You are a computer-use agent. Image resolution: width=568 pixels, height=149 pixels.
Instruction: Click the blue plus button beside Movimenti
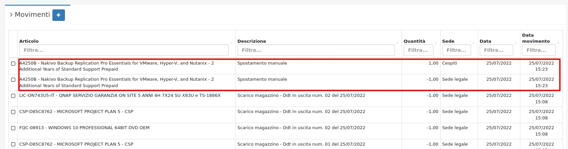pos(58,15)
